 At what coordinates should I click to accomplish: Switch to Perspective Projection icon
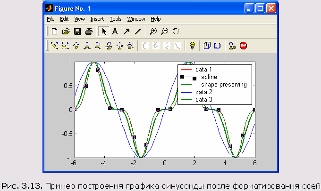pos(218,46)
